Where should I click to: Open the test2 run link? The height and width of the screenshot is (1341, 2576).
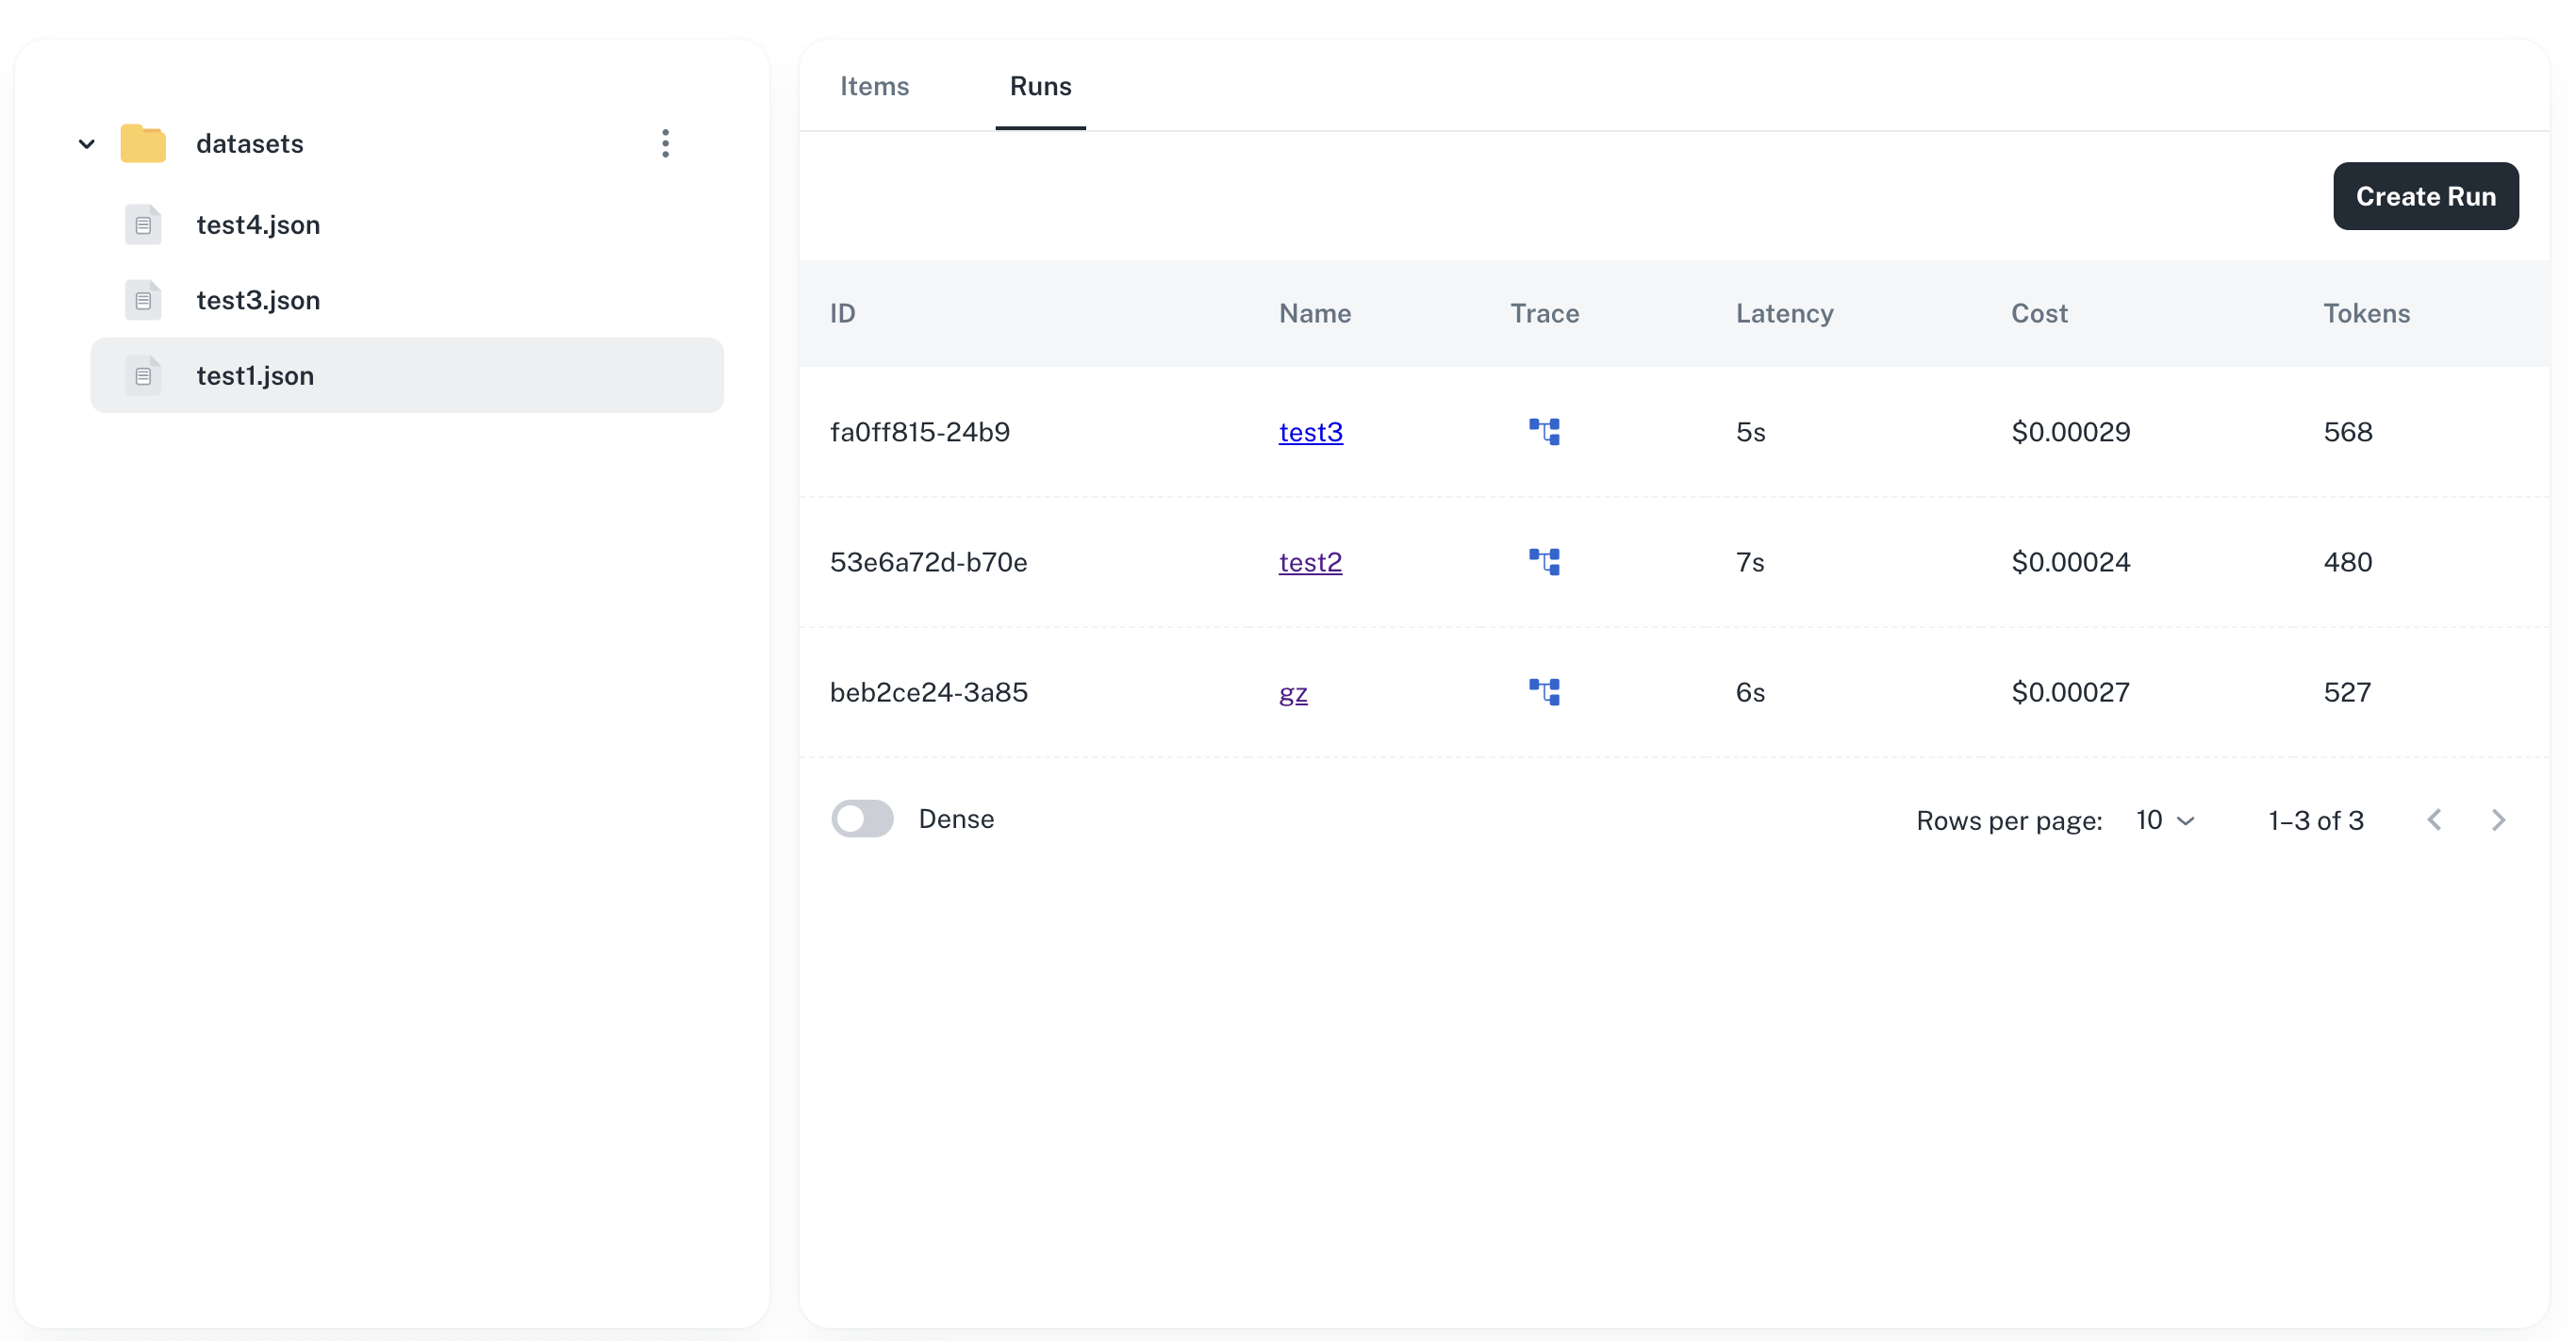(x=1310, y=562)
